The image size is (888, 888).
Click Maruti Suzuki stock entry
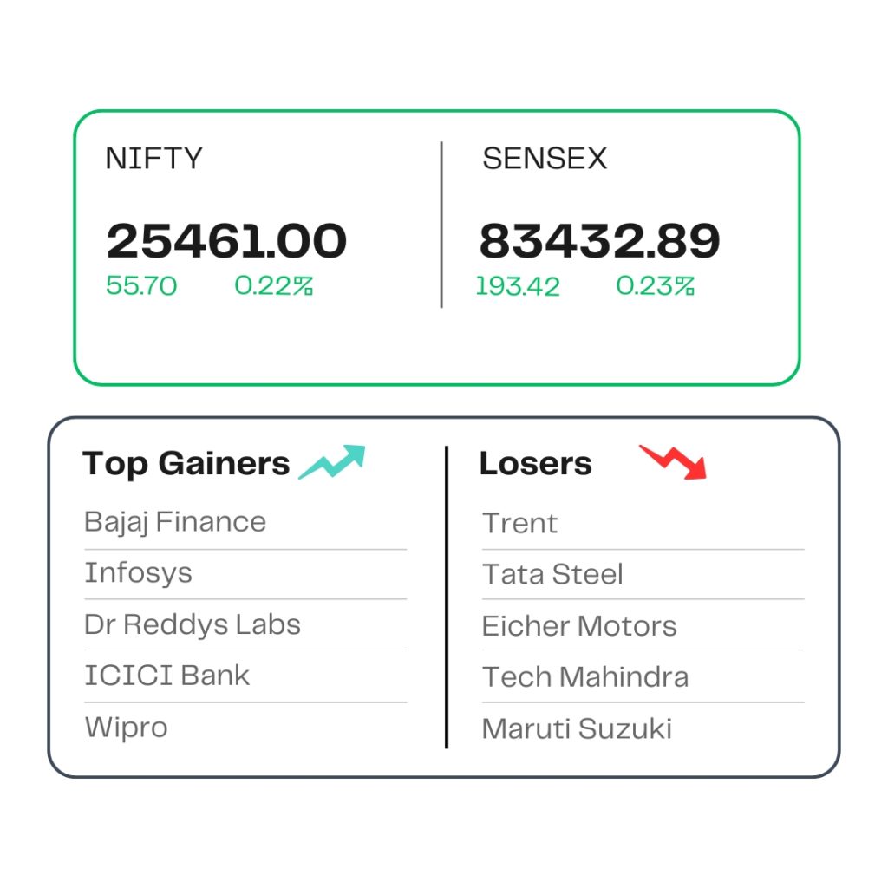pyautogui.click(x=577, y=728)
